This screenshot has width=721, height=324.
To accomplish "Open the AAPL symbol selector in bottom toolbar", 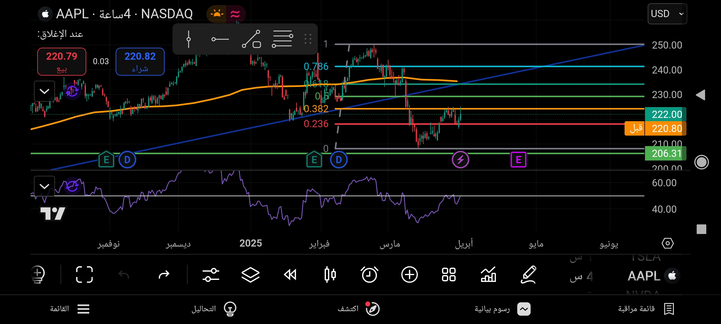I will 654,276.
